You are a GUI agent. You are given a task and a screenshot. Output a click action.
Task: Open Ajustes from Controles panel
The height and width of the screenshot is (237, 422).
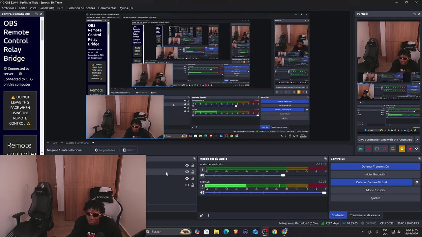pos(375,198)
